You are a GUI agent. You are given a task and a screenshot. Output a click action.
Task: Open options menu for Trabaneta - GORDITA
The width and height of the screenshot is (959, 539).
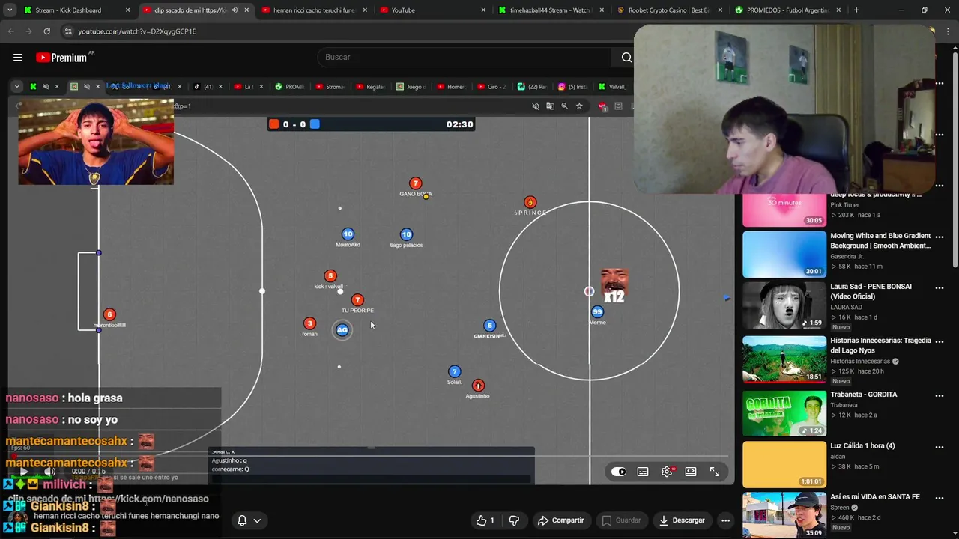coord(940,395)
